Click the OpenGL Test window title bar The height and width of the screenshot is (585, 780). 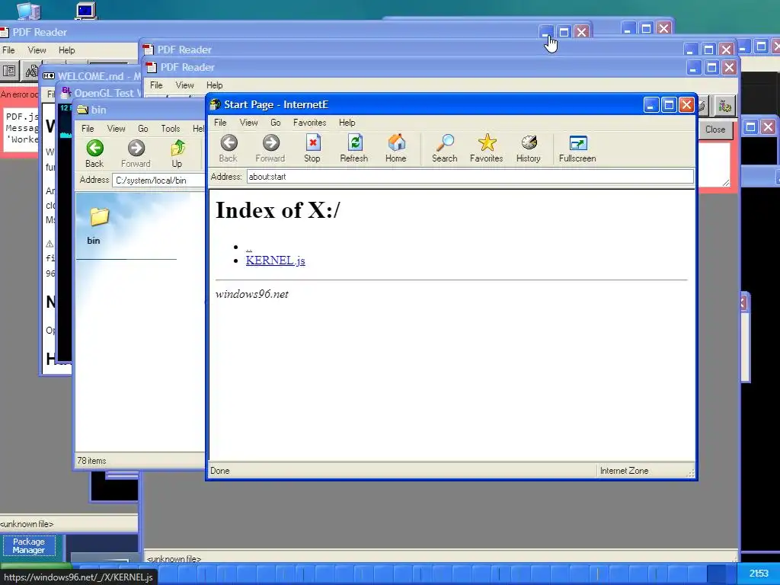tap(100, 92)
